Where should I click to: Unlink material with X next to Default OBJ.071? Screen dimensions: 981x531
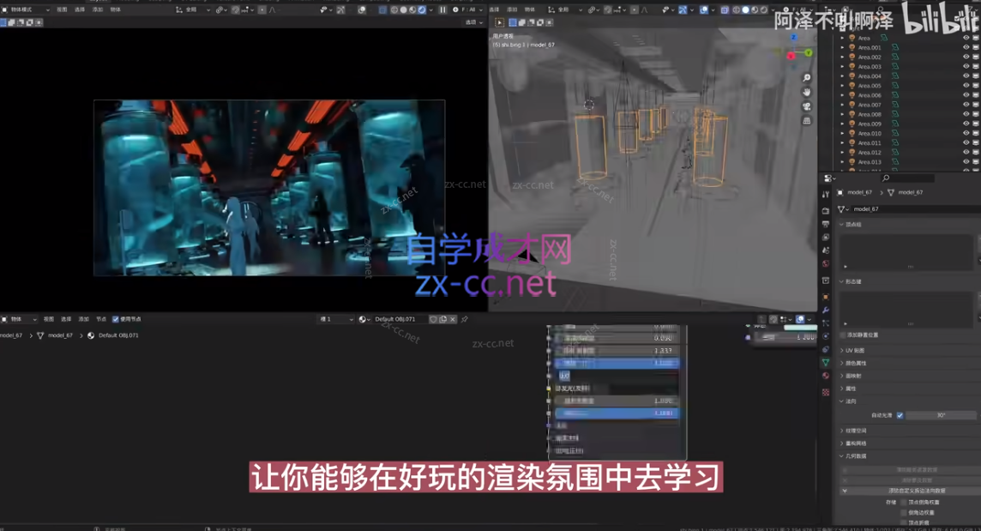pos(452,319)
